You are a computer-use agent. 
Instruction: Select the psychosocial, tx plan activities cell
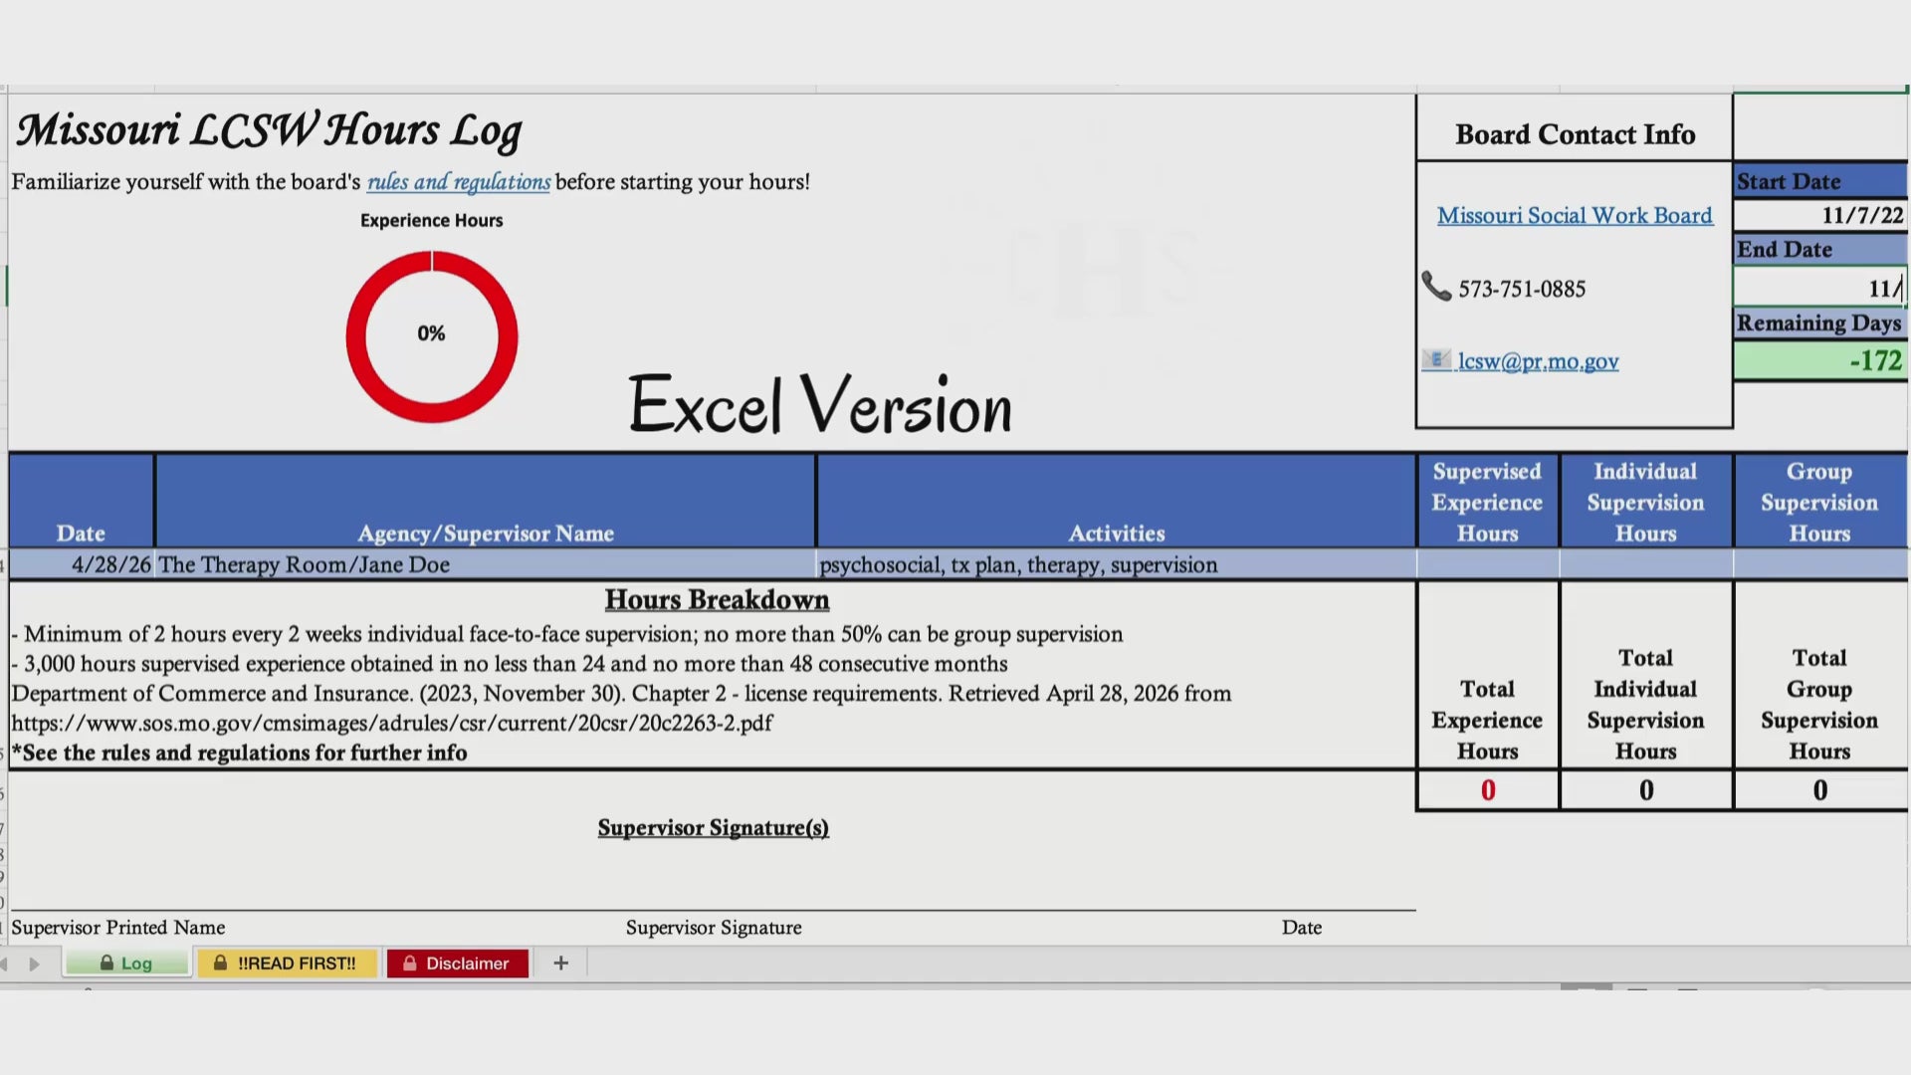coord(1116,564)
